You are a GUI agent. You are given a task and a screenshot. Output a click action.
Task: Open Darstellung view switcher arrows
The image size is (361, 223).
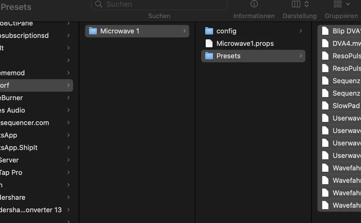pos(307,4)
